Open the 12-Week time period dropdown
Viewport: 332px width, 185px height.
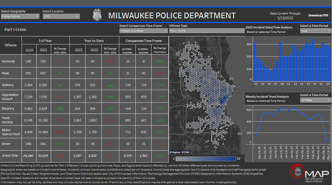tap(316, 100)
